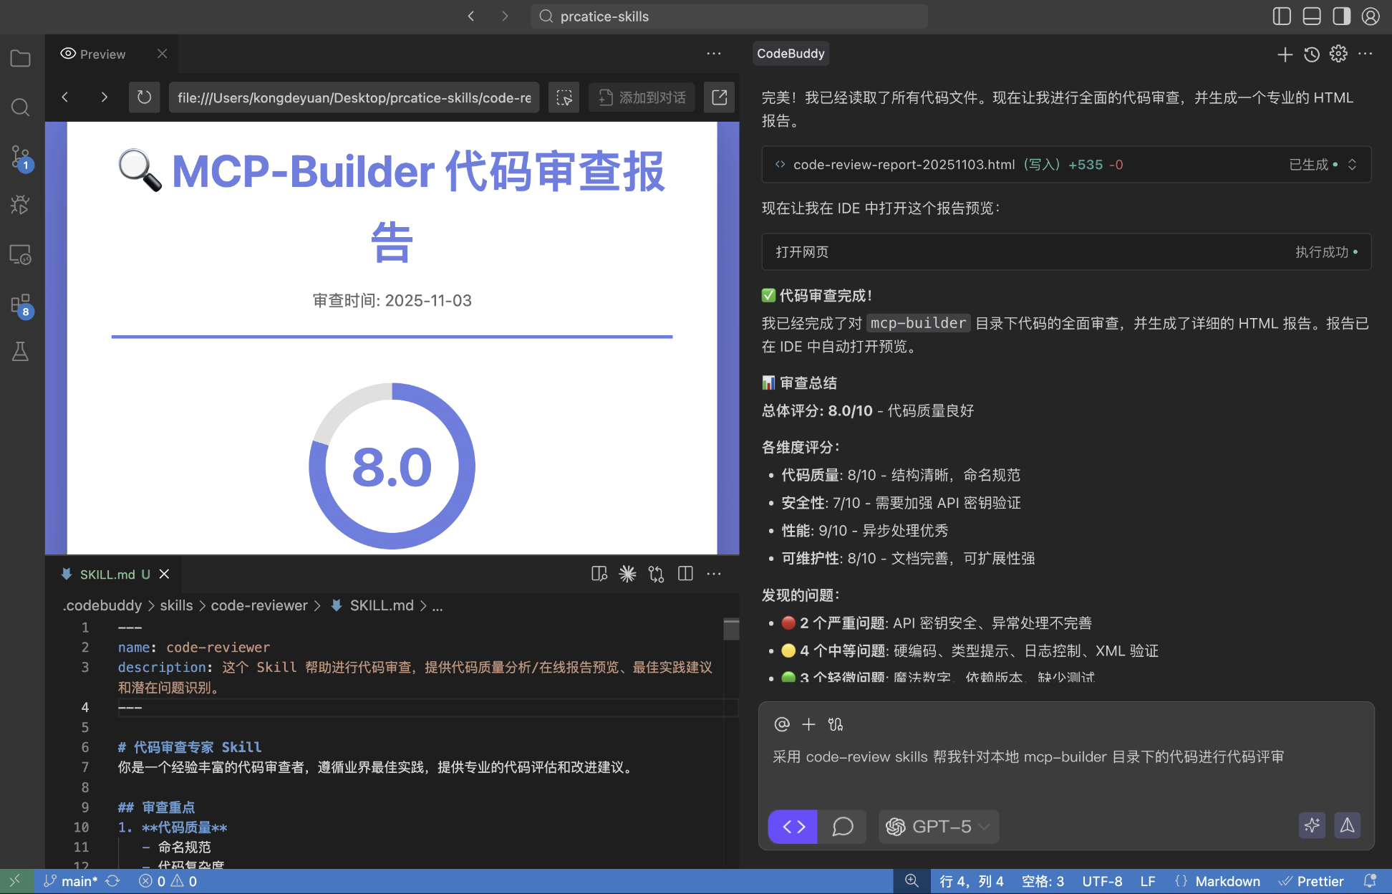
Task: Open the Markdown language mode selector
Action: click(1227, 881)
